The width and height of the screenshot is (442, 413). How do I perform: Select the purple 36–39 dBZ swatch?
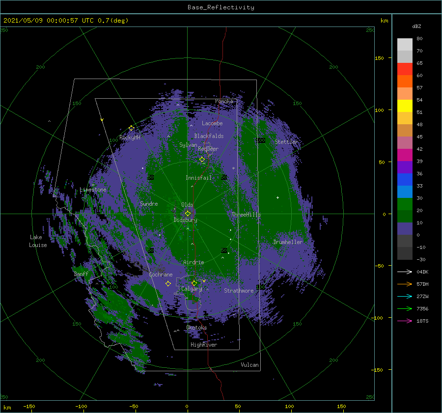pos(405,167)
